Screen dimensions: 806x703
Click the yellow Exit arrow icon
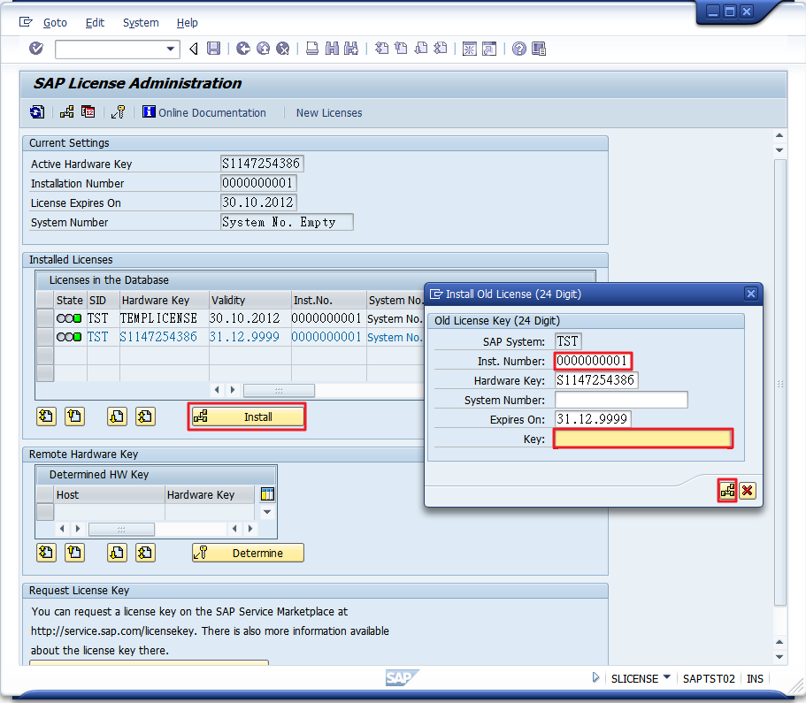click(x=263, y=49)
